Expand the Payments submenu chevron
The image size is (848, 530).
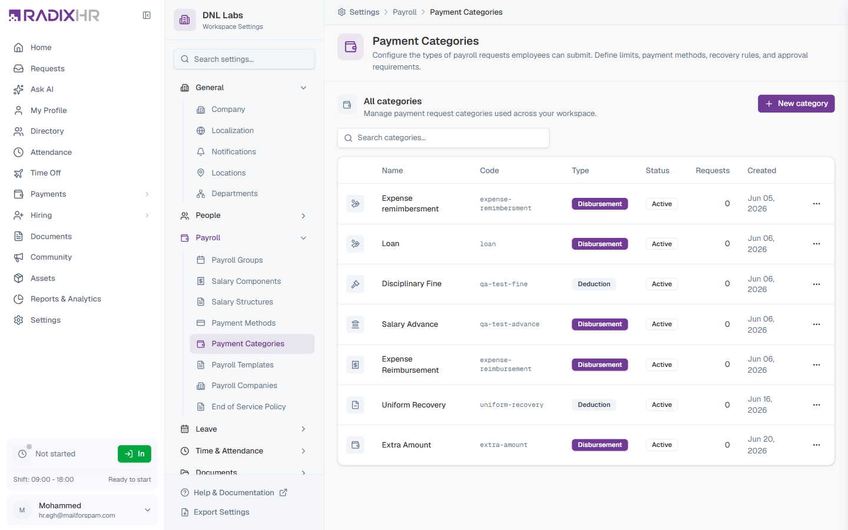[147, 194]
